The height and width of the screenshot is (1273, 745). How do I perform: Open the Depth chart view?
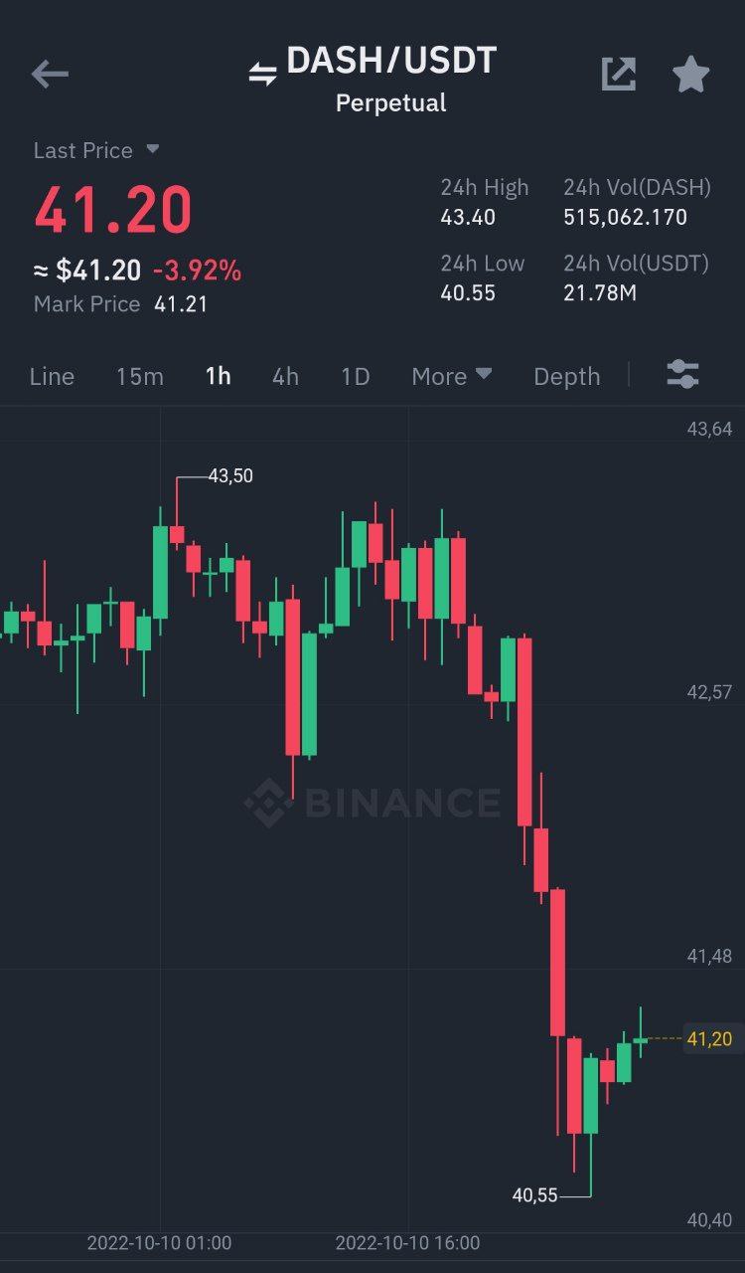566,376
